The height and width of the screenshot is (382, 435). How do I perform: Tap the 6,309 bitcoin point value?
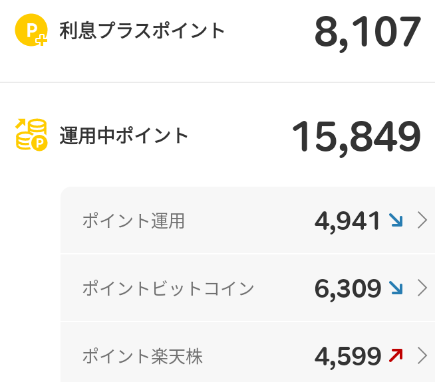click(348, 289)
